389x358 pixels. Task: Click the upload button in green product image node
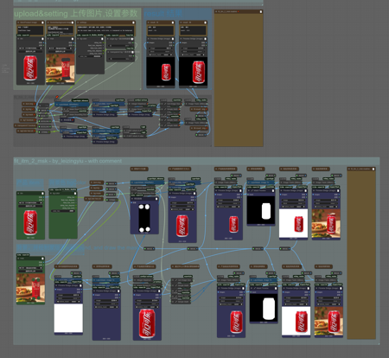[x=30, y=206]
